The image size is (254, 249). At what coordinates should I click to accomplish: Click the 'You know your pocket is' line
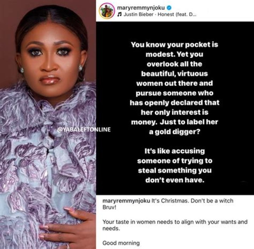(175, 45)
